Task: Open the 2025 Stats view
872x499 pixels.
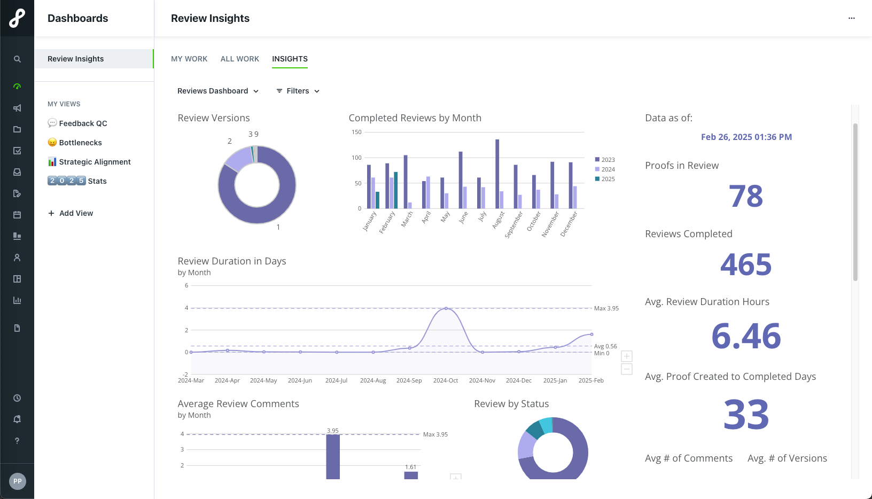Action: coord(77,181)
